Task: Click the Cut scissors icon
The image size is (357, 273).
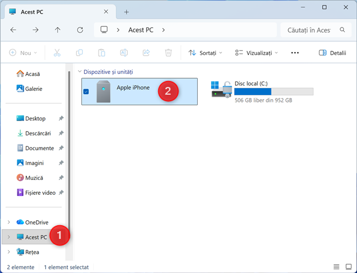Action: point(57,53)
